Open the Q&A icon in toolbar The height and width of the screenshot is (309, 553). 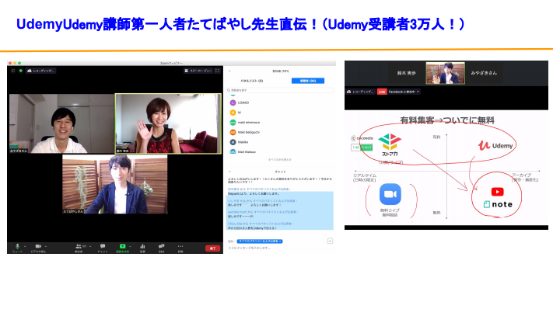coord(162,246)
